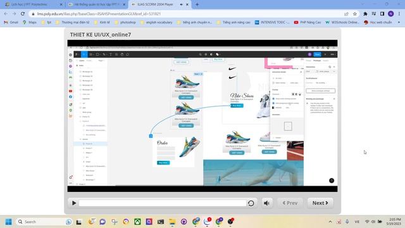Share this page icon in address bar
The width and height of the screenshot is (405, 228).
point(346,14)
